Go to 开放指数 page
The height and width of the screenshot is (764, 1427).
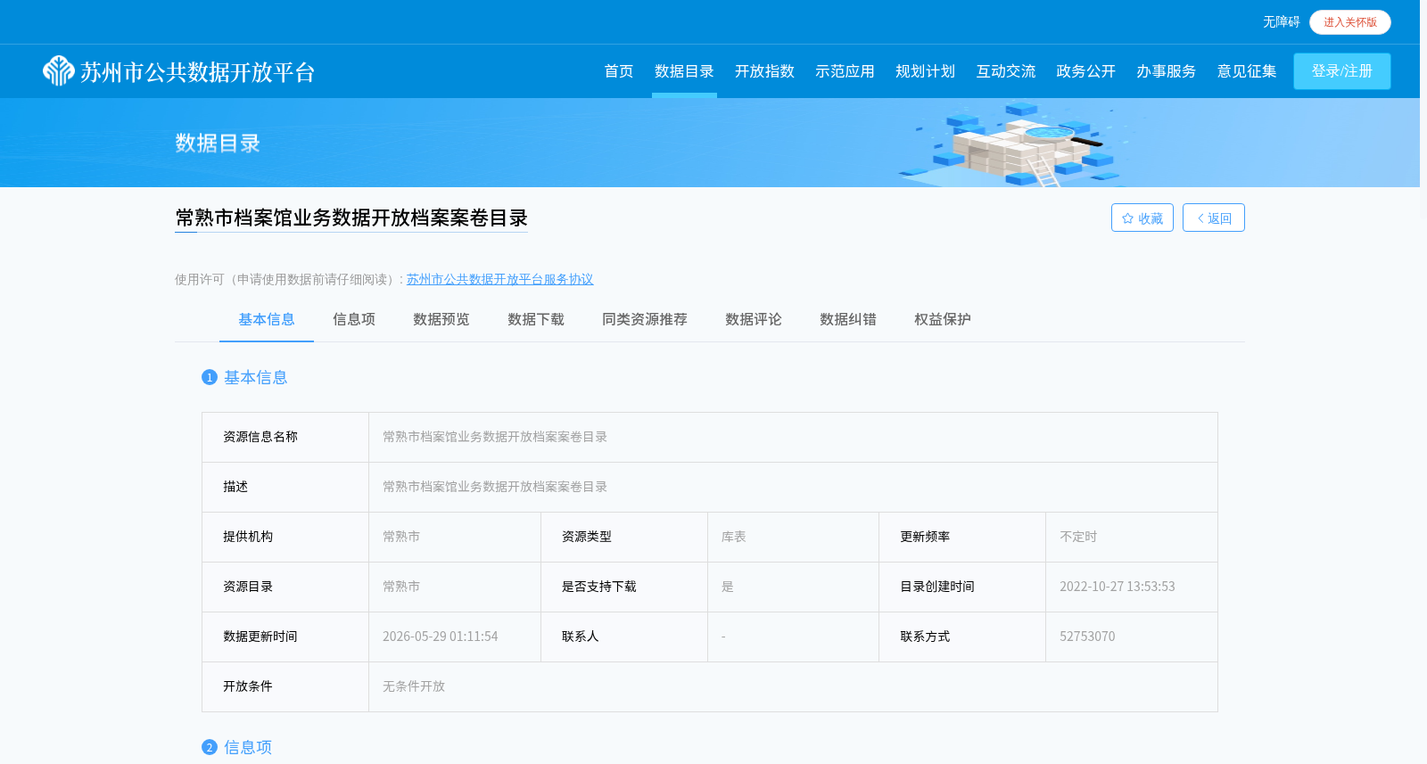(x=764, y=71)
